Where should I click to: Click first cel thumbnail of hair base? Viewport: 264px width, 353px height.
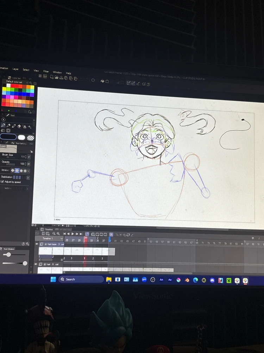[45, 251]
